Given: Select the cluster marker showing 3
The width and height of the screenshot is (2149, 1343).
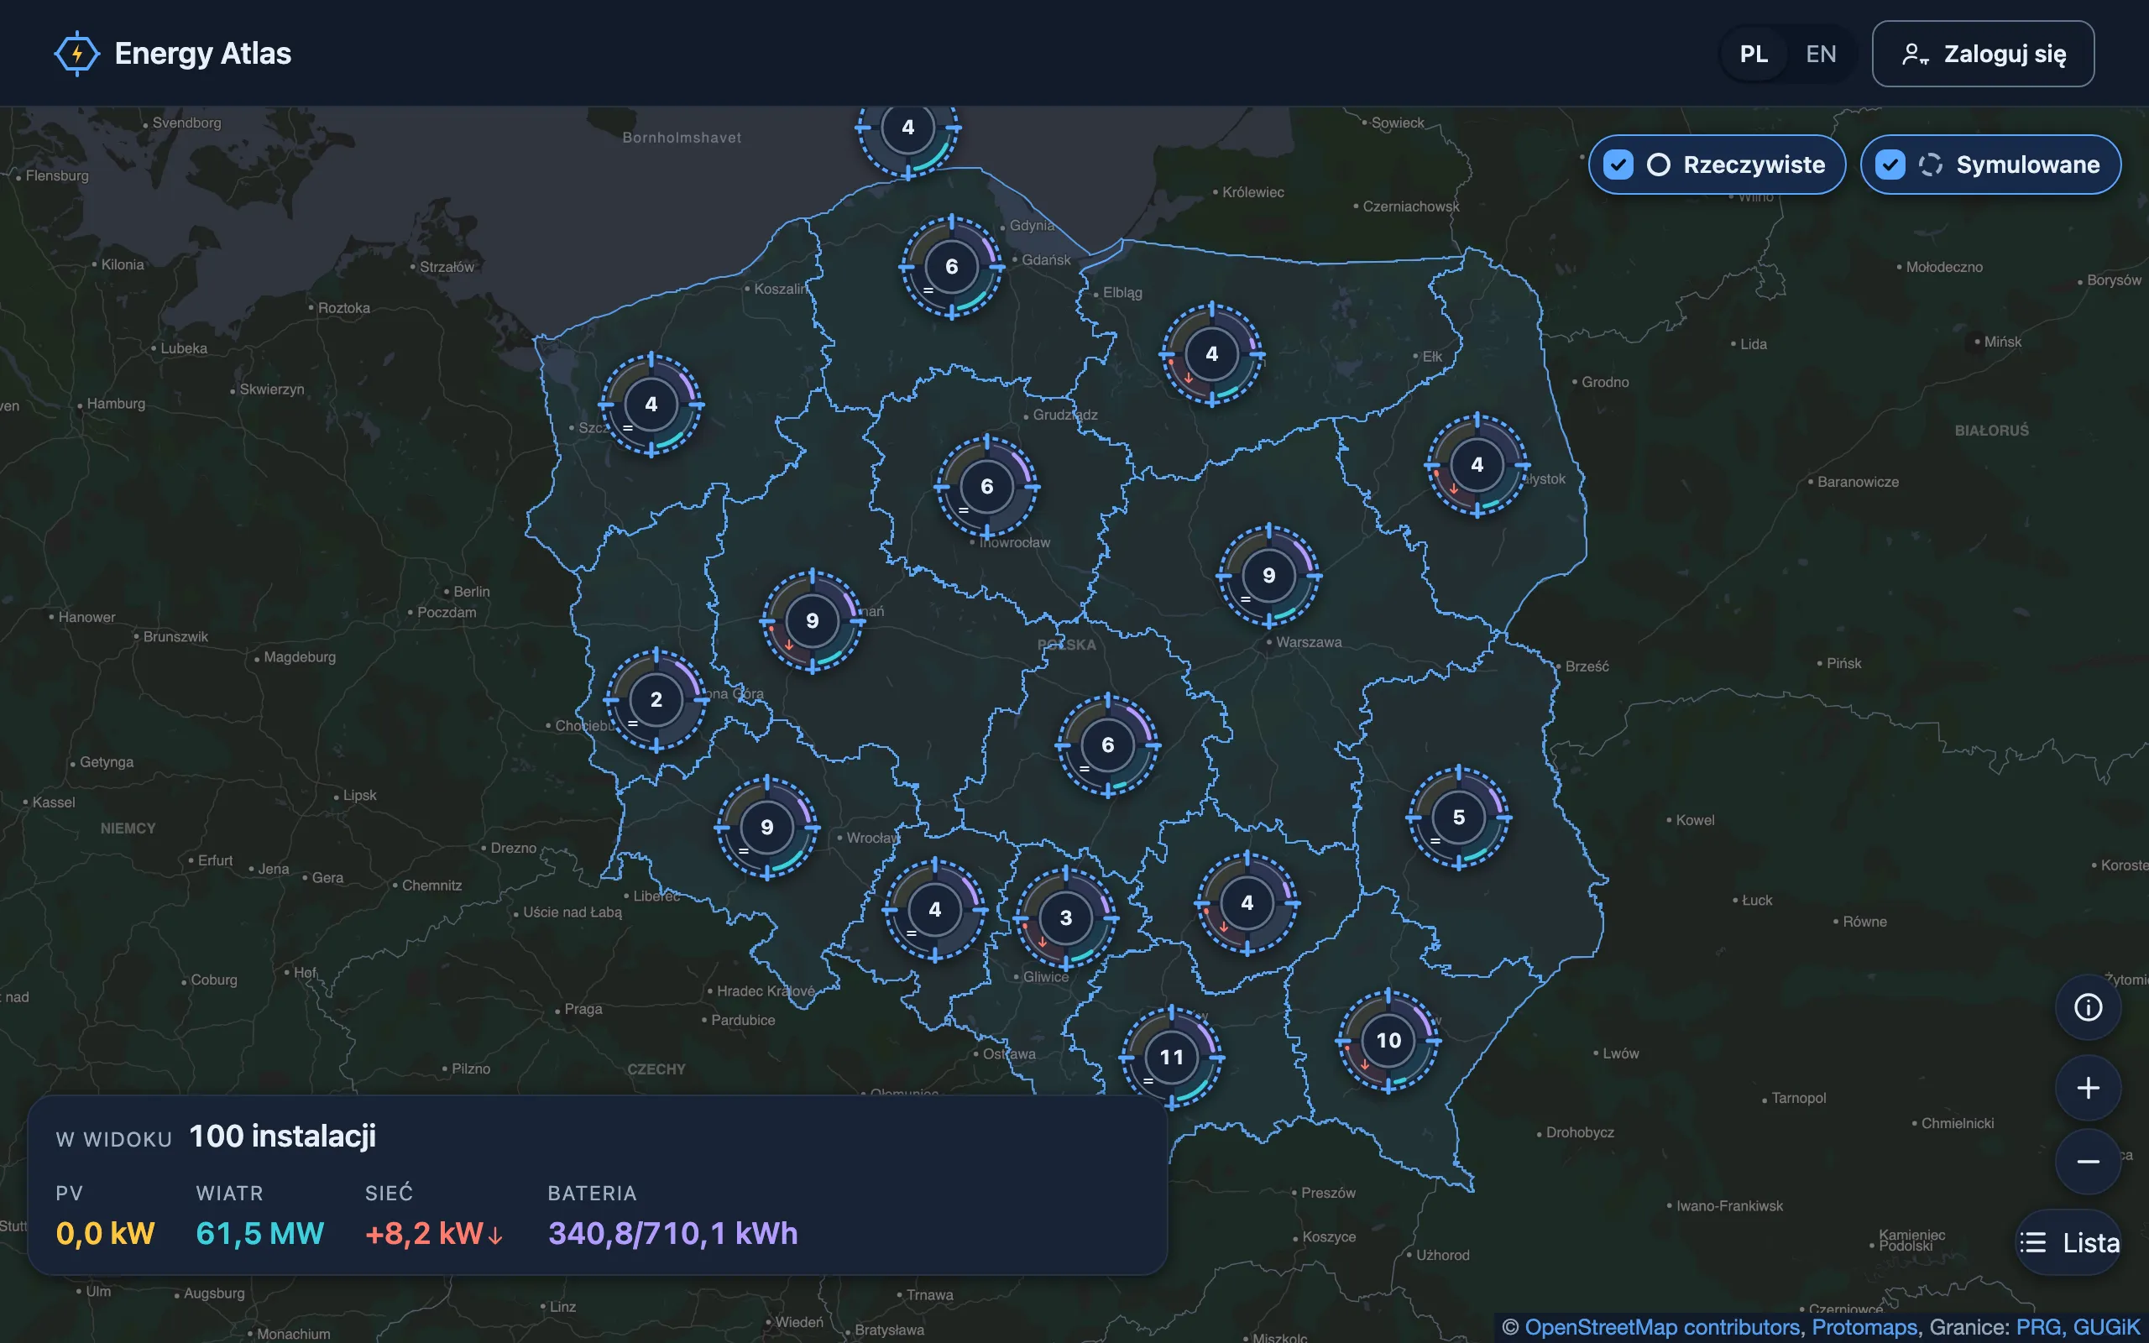Looking at the screenshot, I should click(1065, 917).
